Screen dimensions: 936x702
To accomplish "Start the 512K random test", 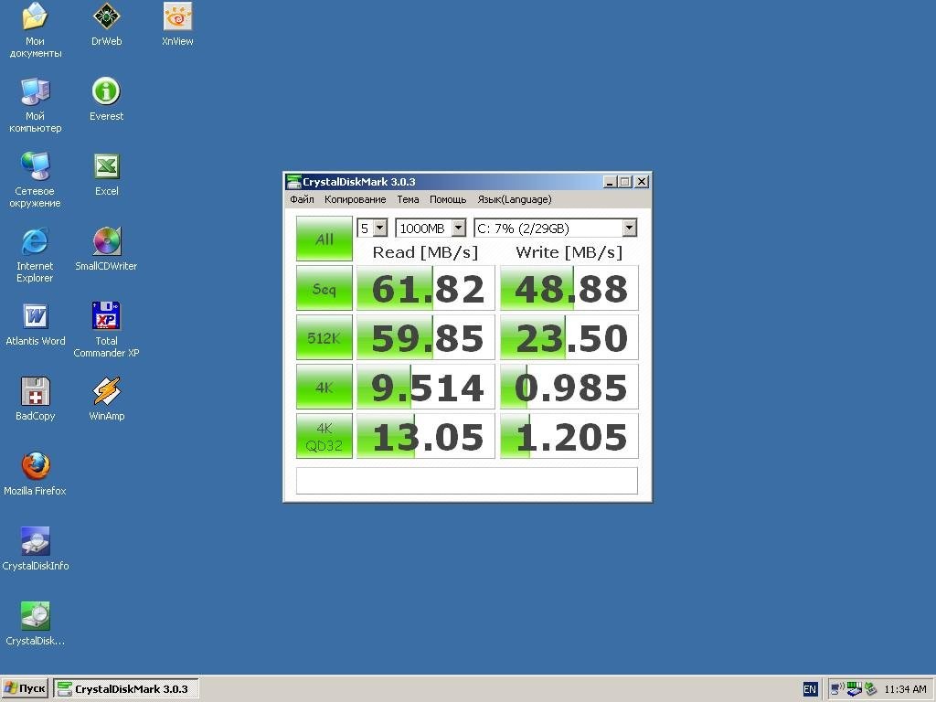I will tap(324, 337).
